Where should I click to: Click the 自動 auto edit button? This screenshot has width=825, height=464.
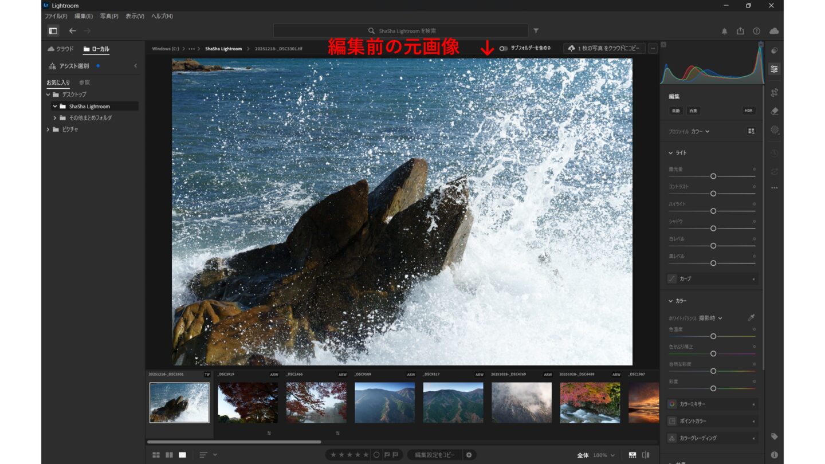(675, 111)
